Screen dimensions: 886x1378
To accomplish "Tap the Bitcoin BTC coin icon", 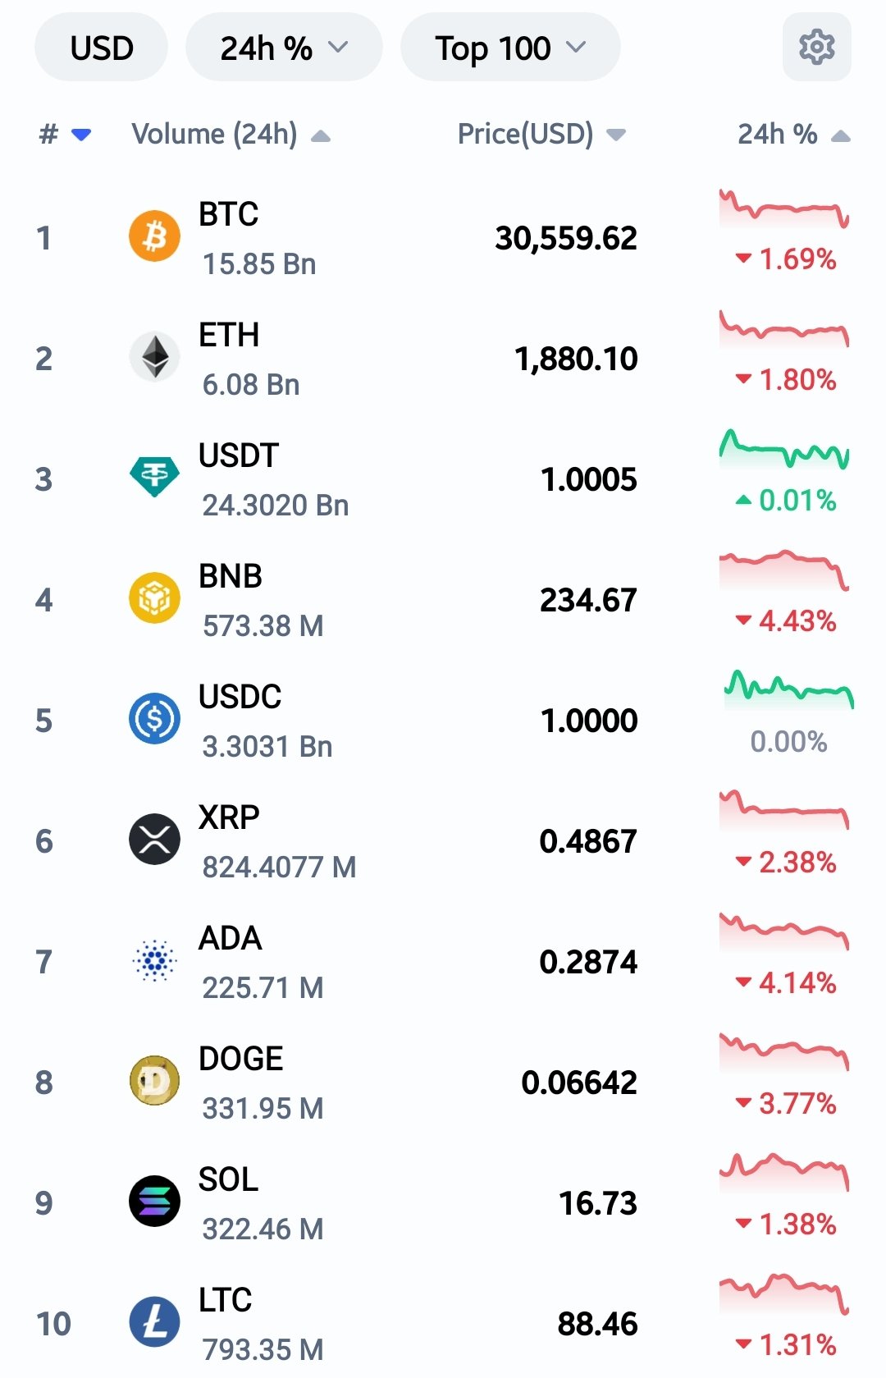I will 154,237.
